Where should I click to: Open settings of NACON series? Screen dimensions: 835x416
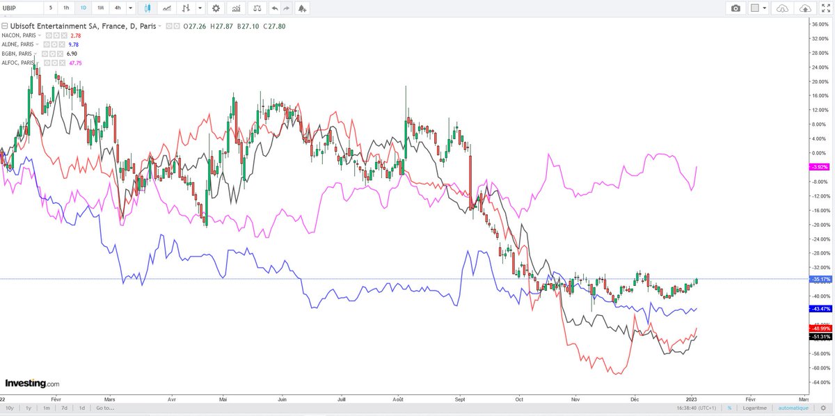56,35
